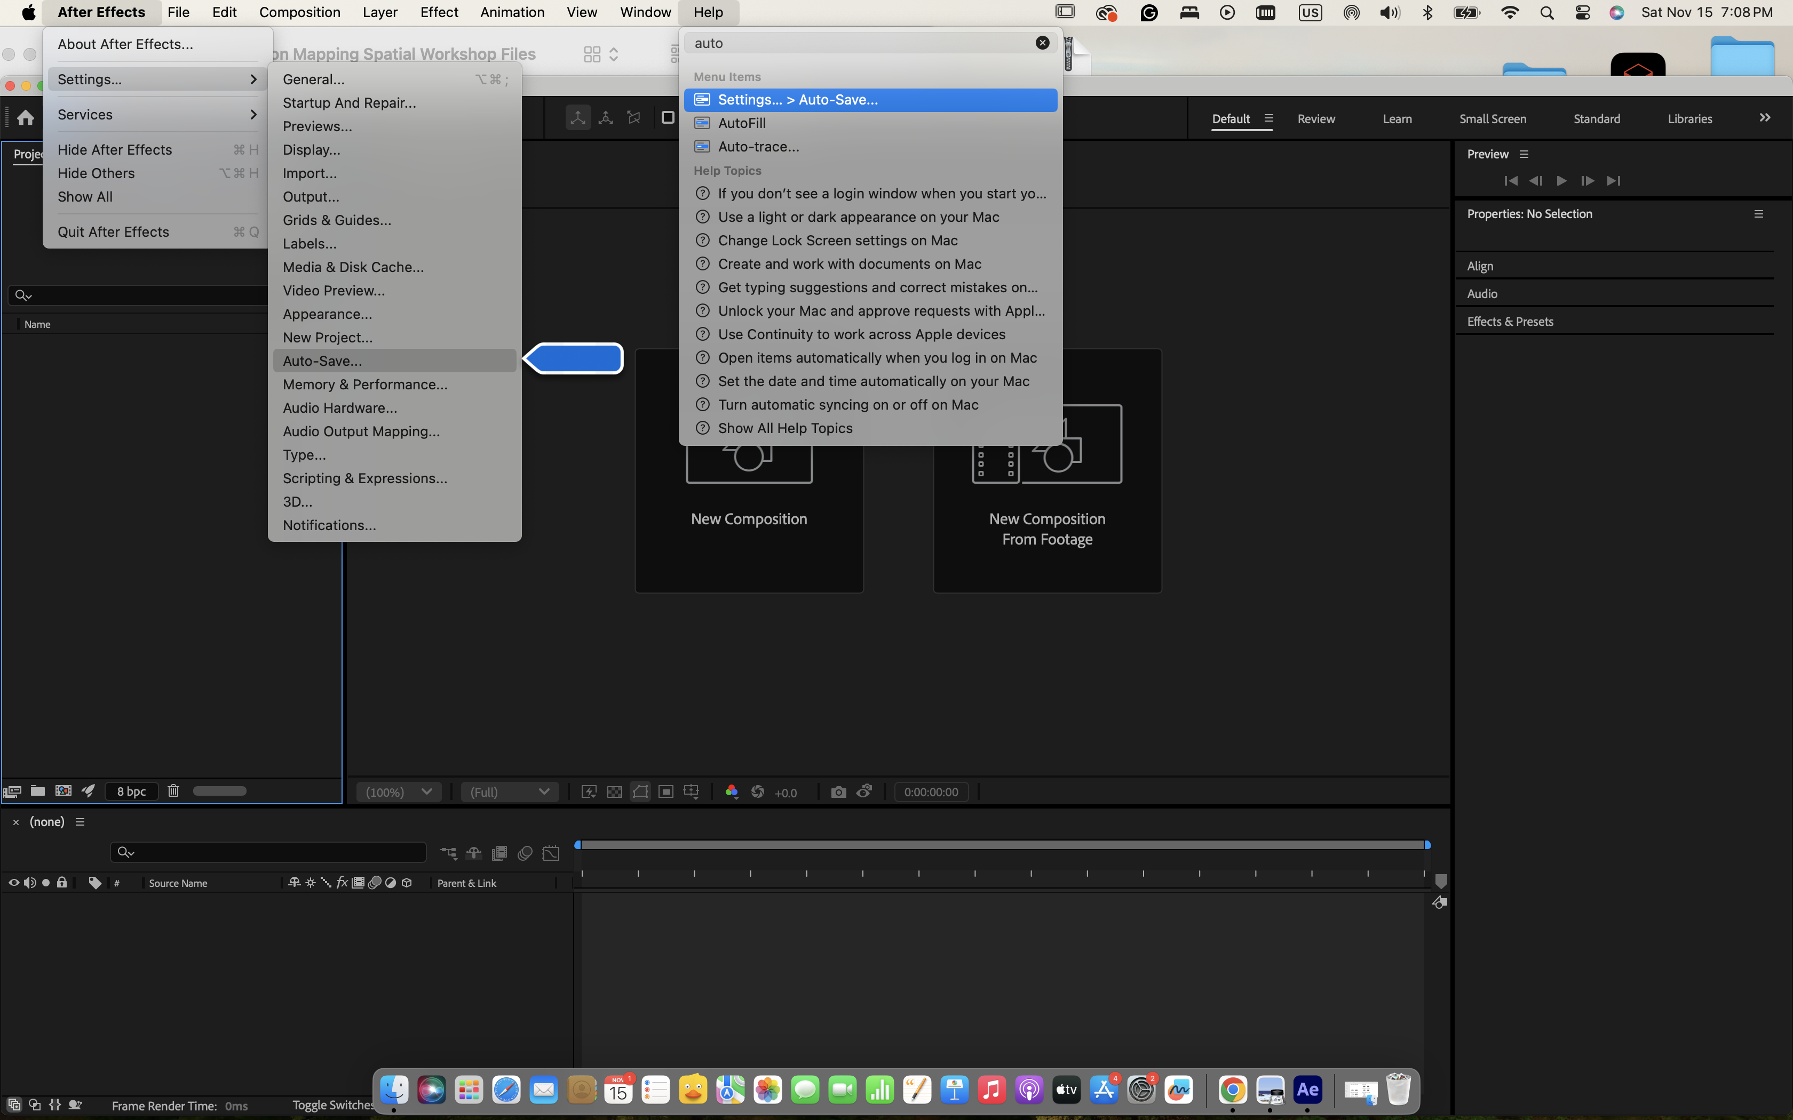Screen dimensions: 1793x1120
Task: Click 8 bpc color depth button
Action: pyautogui.click(x=131, y=791)
